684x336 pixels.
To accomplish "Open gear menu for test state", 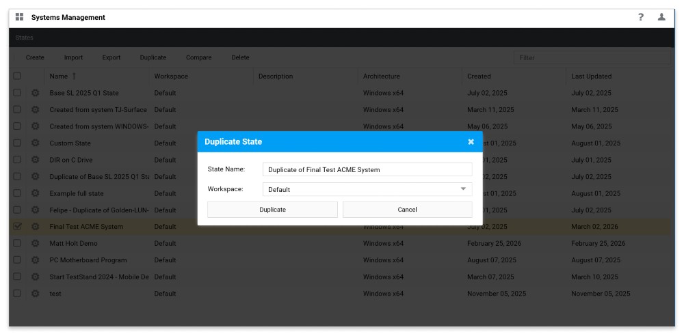I will pos(36,293).
